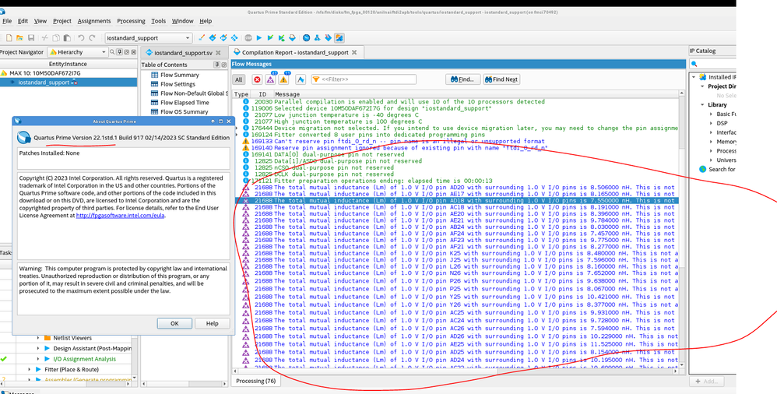Click the flag messages icon beside filter

tap(300, 79)
